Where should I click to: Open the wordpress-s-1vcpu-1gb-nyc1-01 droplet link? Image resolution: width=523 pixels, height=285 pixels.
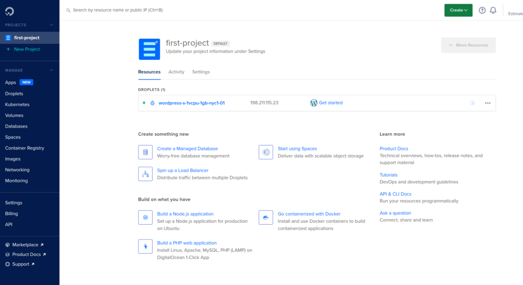pyautogui.click(x=192, y=103)
